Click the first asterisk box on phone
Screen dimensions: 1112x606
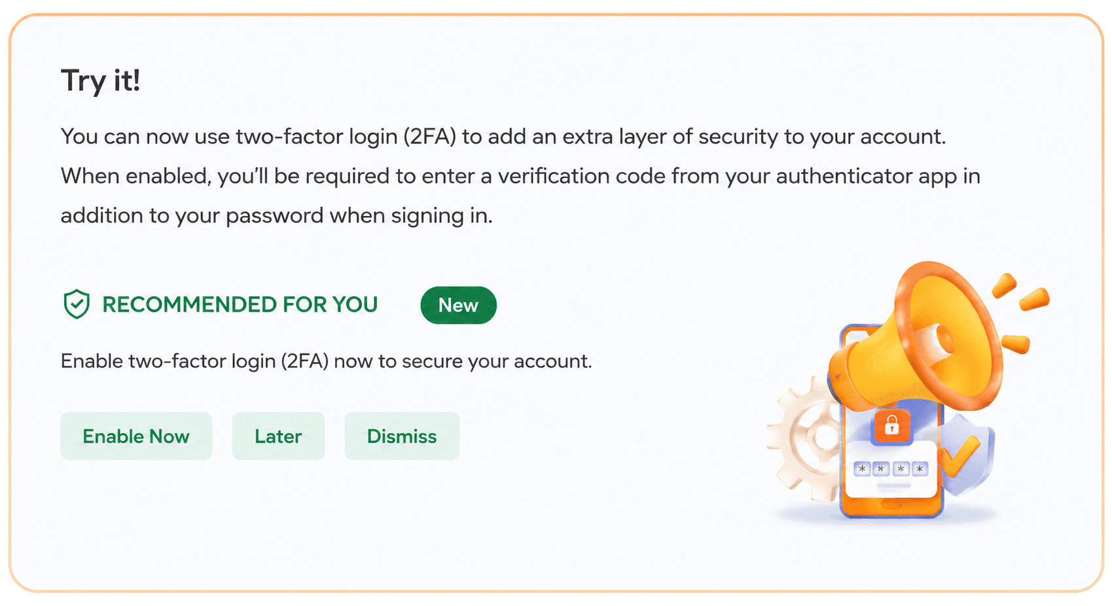coord(862,469)
